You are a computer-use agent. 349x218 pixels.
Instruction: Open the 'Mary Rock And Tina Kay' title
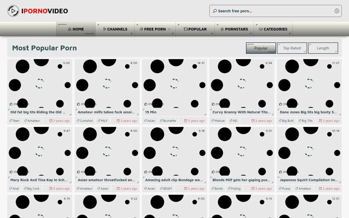39,180
